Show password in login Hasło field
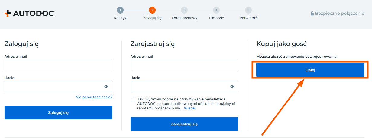 [x=106, y=87]
